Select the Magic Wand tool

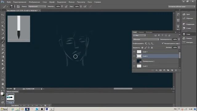[x=3, y=26]
